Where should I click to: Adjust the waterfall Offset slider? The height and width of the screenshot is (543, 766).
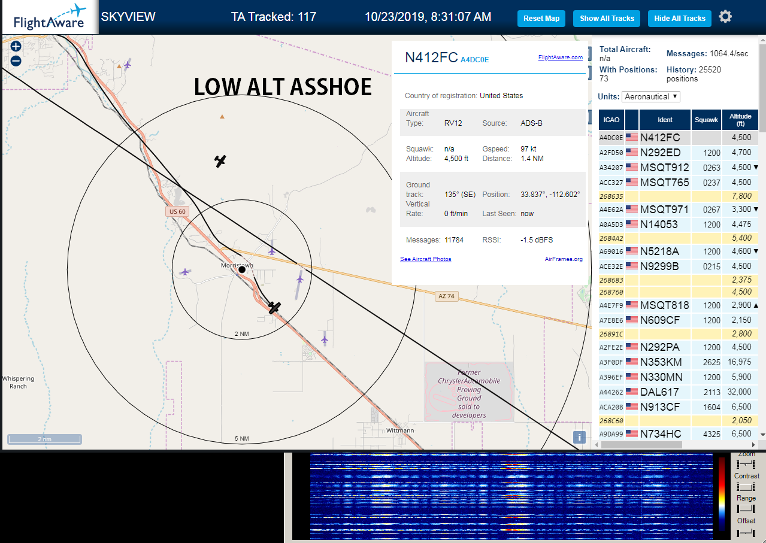point(746,532)
